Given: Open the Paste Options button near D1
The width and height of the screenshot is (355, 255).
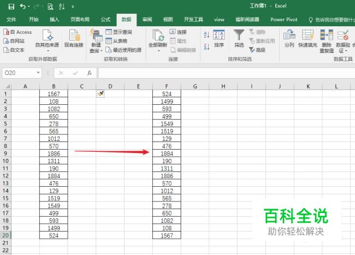Looking at the screenshot, I should pos(100,94).
